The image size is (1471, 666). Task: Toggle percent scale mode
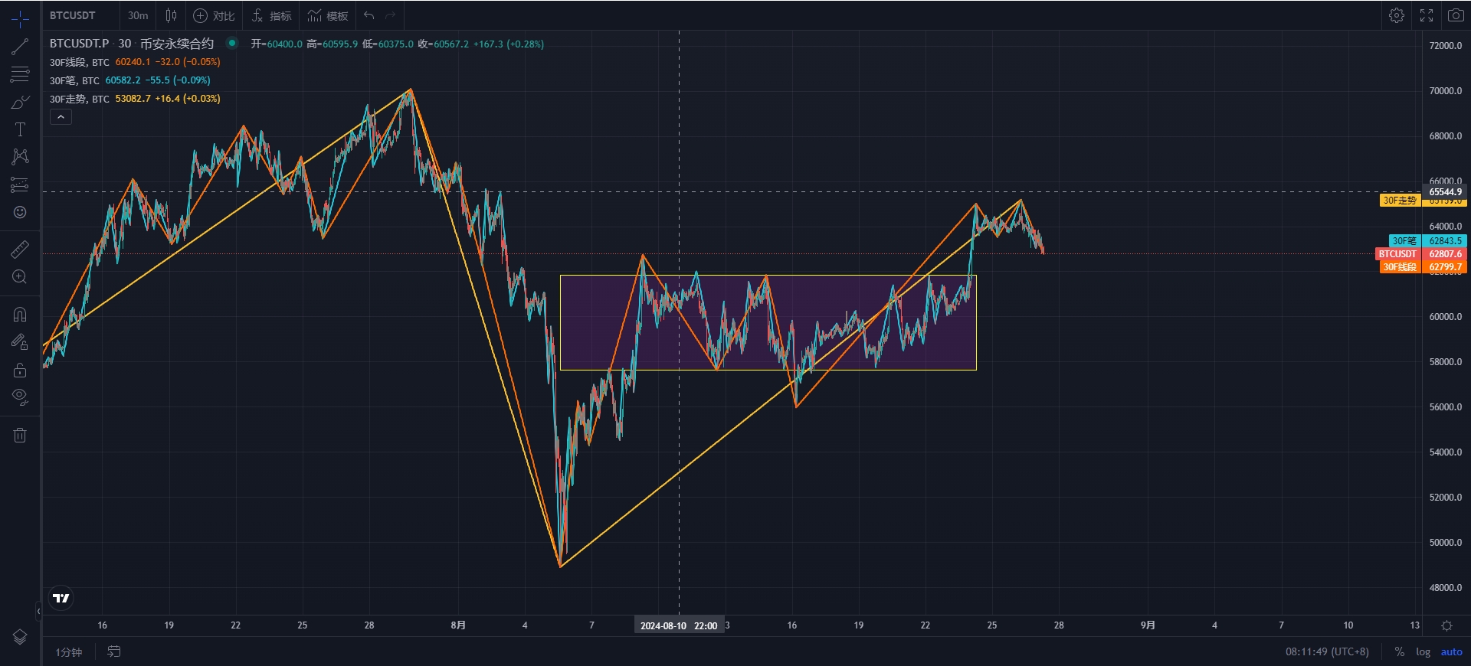1400,652
